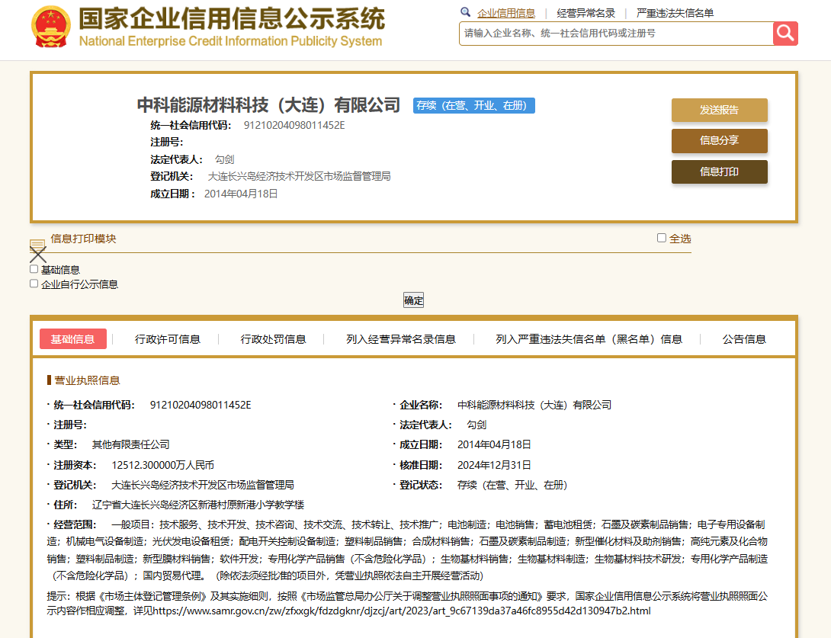Open the 行政处罚信息 tab
The image size is (831, 638).
pyautogui.click(x=273, y=339)
